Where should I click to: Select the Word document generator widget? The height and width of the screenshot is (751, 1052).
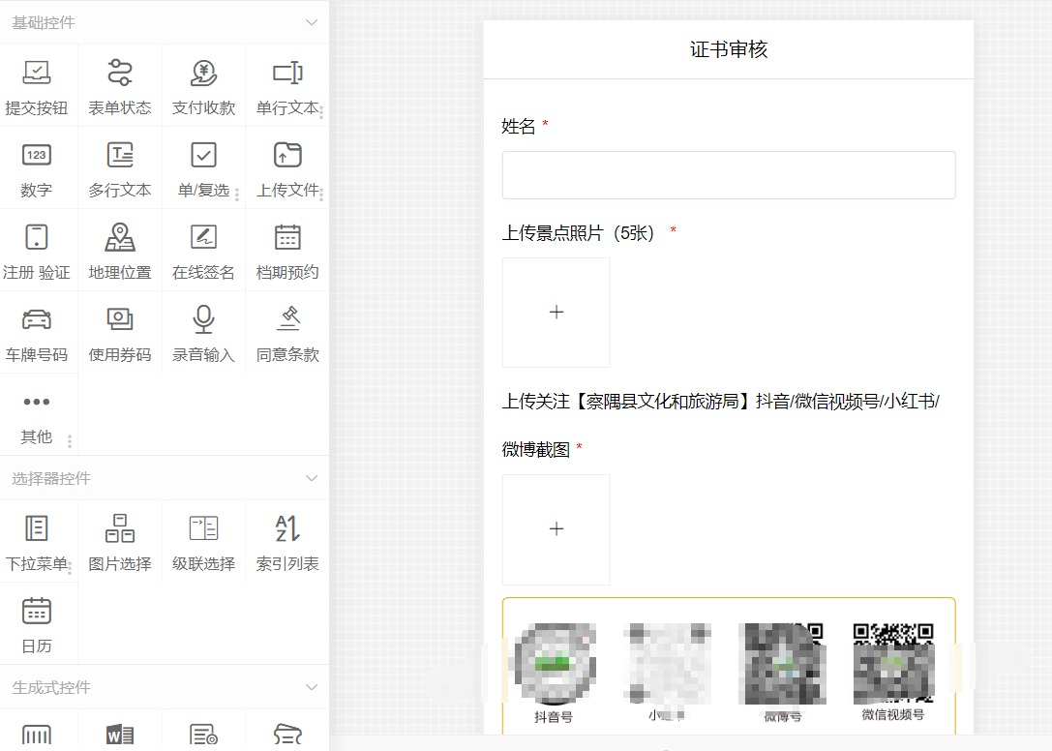coord(120,736)
